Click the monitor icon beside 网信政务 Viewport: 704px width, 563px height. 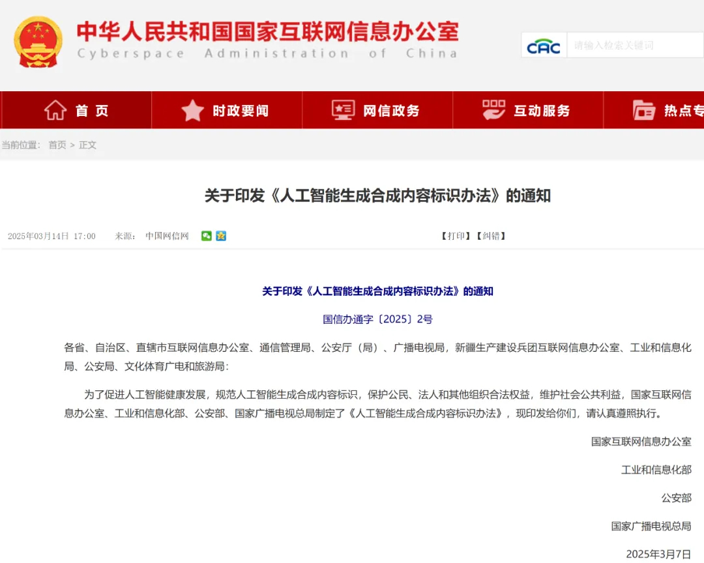[342, 109]
